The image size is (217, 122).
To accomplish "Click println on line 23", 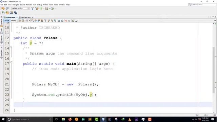I will [x=65, y=95].
